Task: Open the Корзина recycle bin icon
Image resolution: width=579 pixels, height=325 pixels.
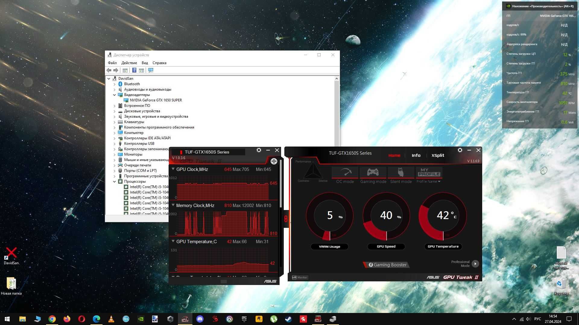Action: coord(561,286)
